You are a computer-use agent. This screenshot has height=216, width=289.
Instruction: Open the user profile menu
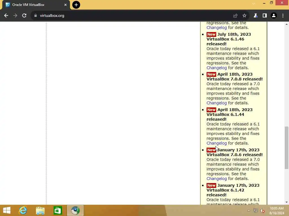[274, 16]
